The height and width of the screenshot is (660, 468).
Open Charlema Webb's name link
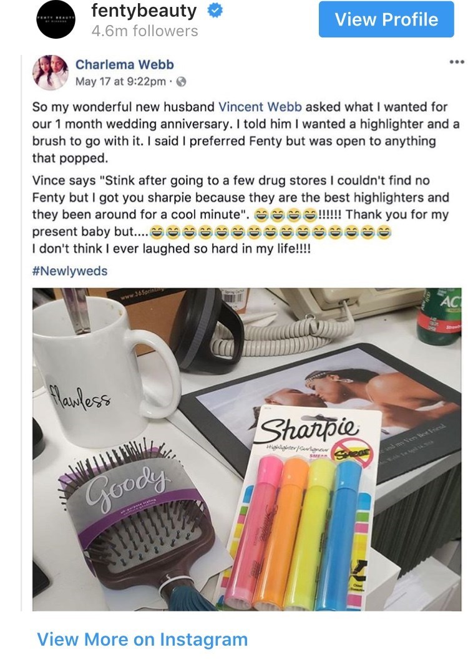[125, 64]
